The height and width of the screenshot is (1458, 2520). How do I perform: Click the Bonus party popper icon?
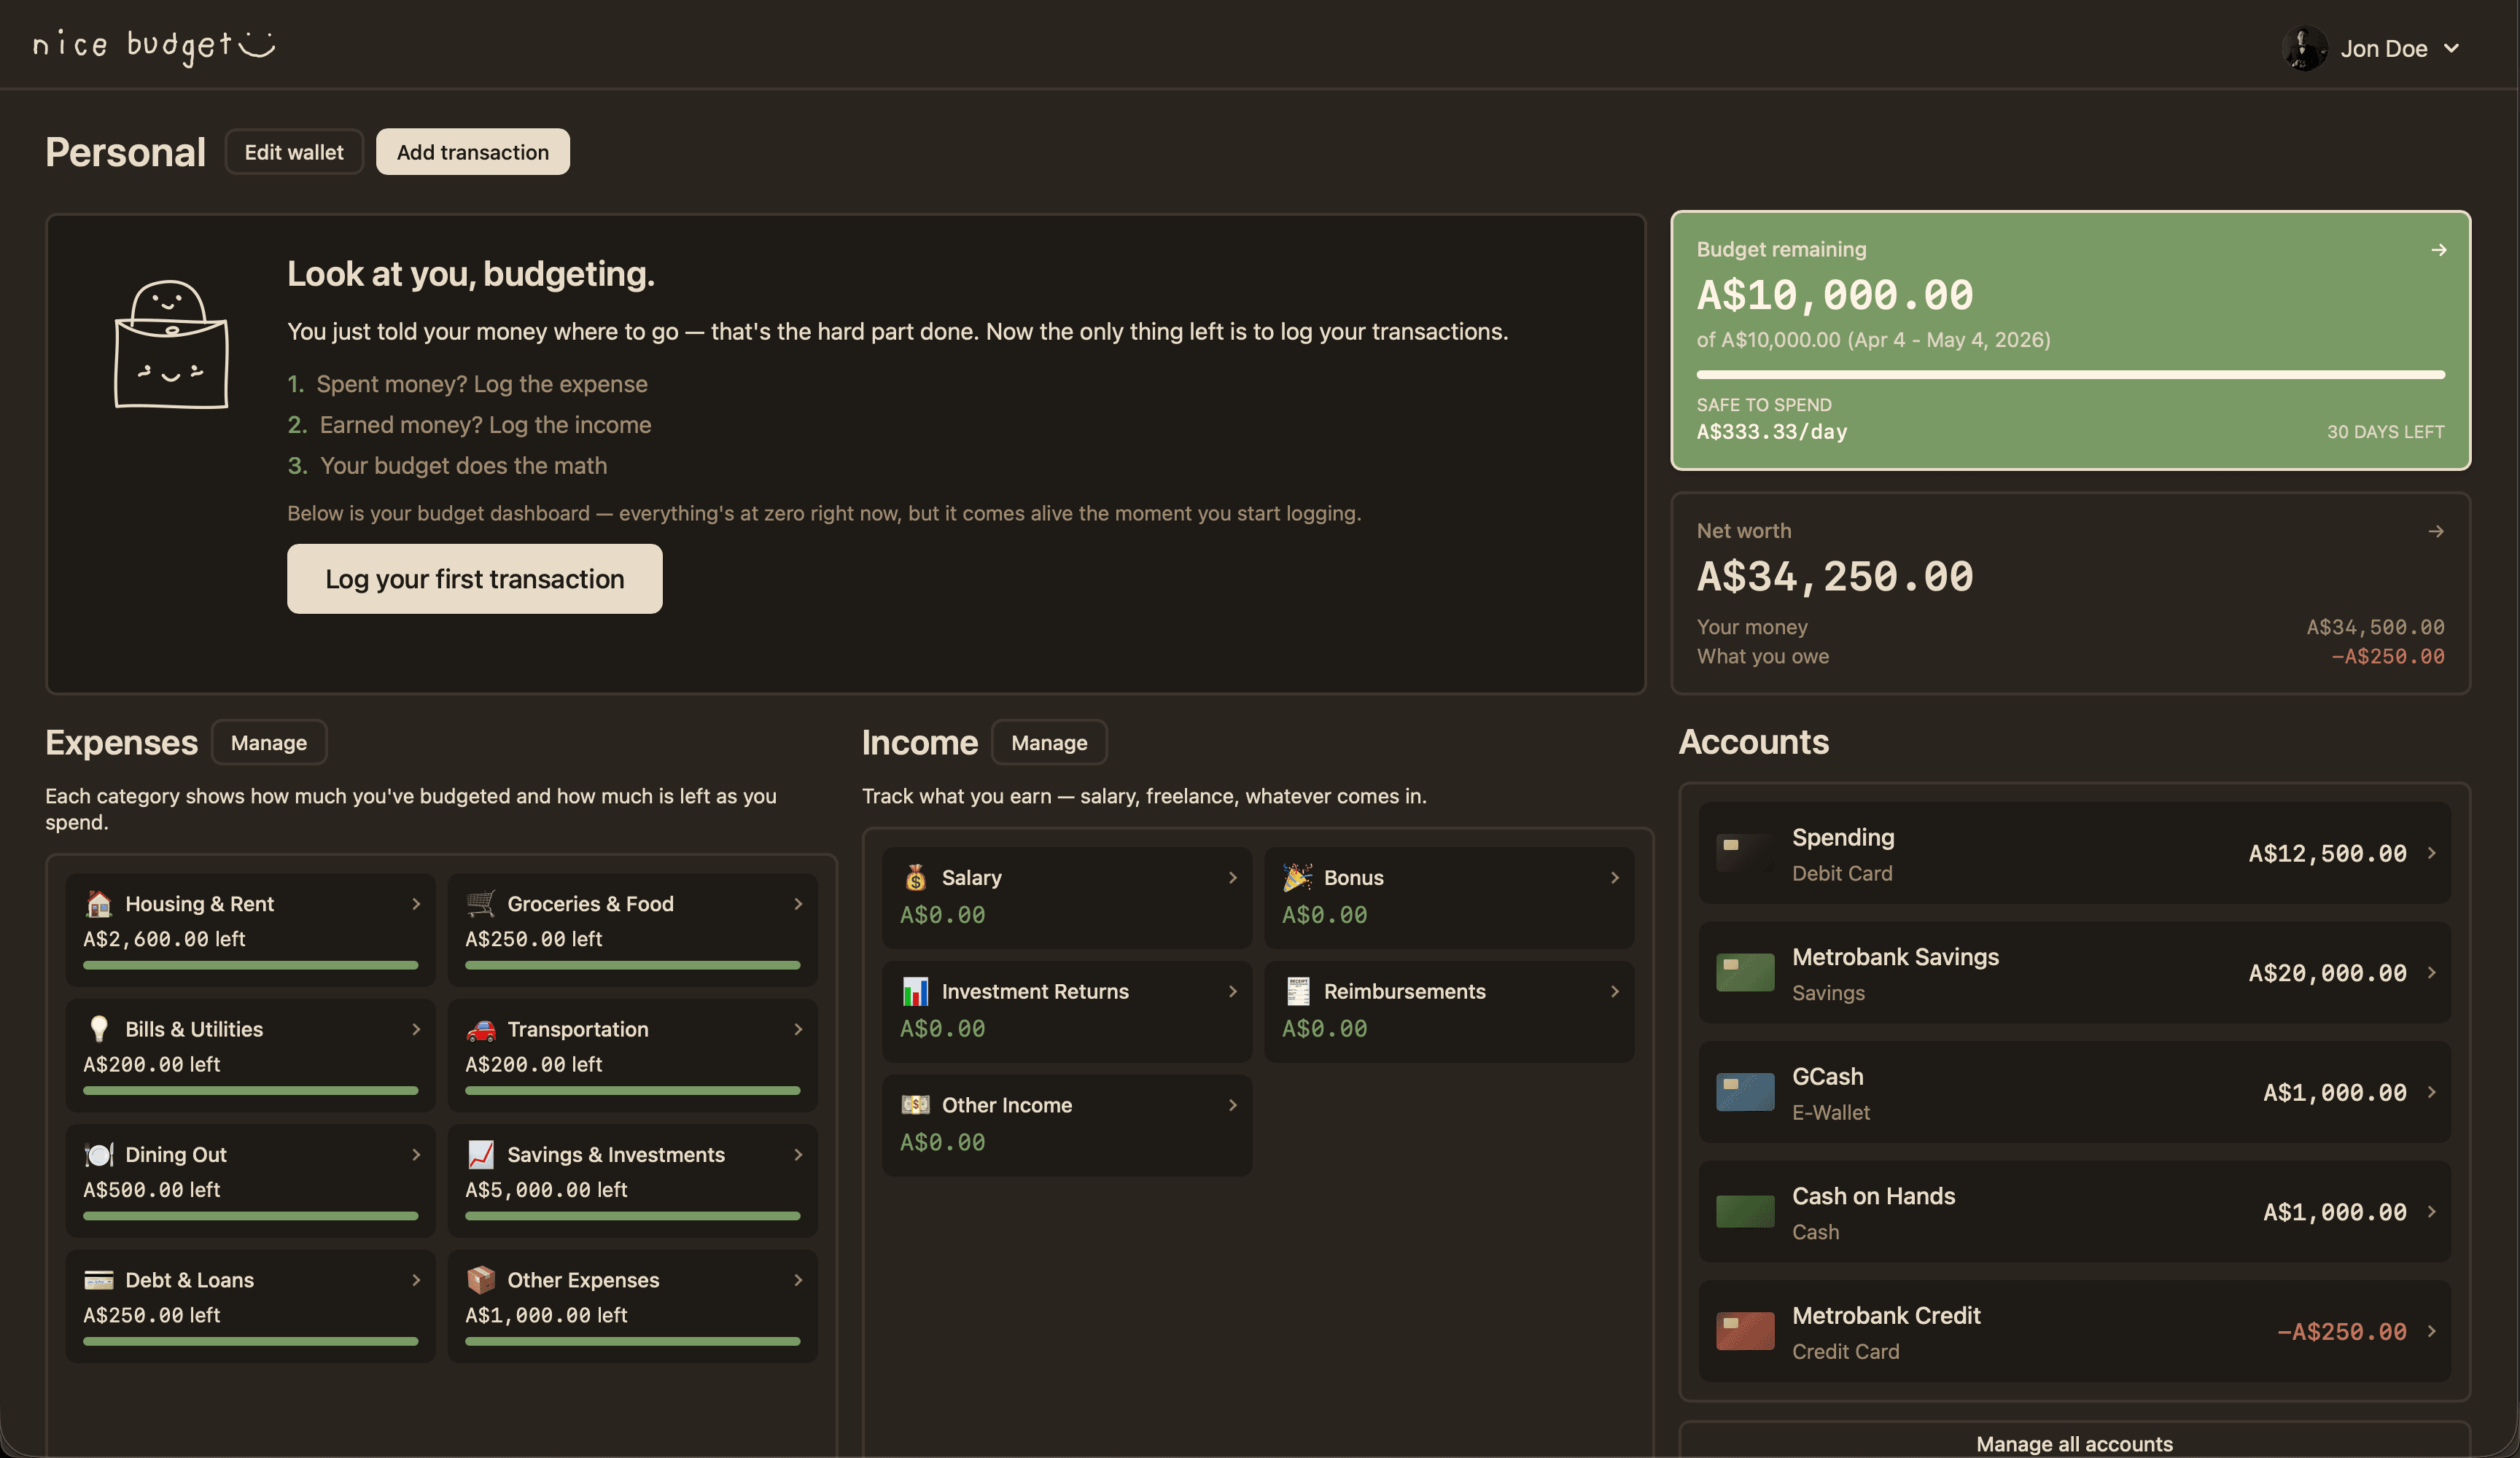click(x=1298, y=877)
